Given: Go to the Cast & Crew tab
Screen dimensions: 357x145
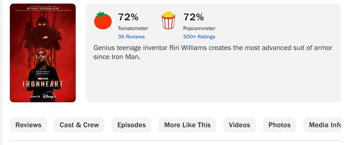Looking at the screenshot, I should pyautogui.click(x=79, y=125).
